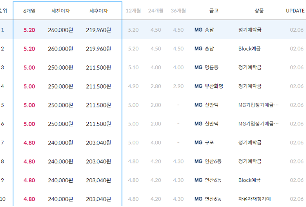
Task: Click MG logo beside 명륜동
Action: coord(198,67)
